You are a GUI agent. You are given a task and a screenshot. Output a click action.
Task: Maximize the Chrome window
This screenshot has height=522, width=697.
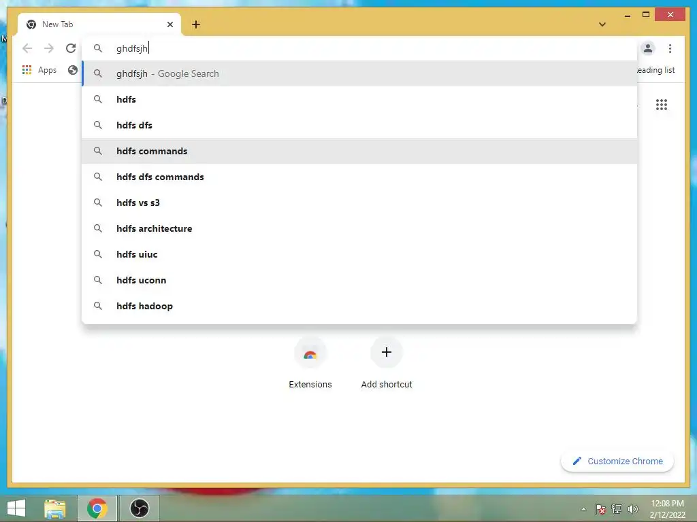tap(646, 15)
